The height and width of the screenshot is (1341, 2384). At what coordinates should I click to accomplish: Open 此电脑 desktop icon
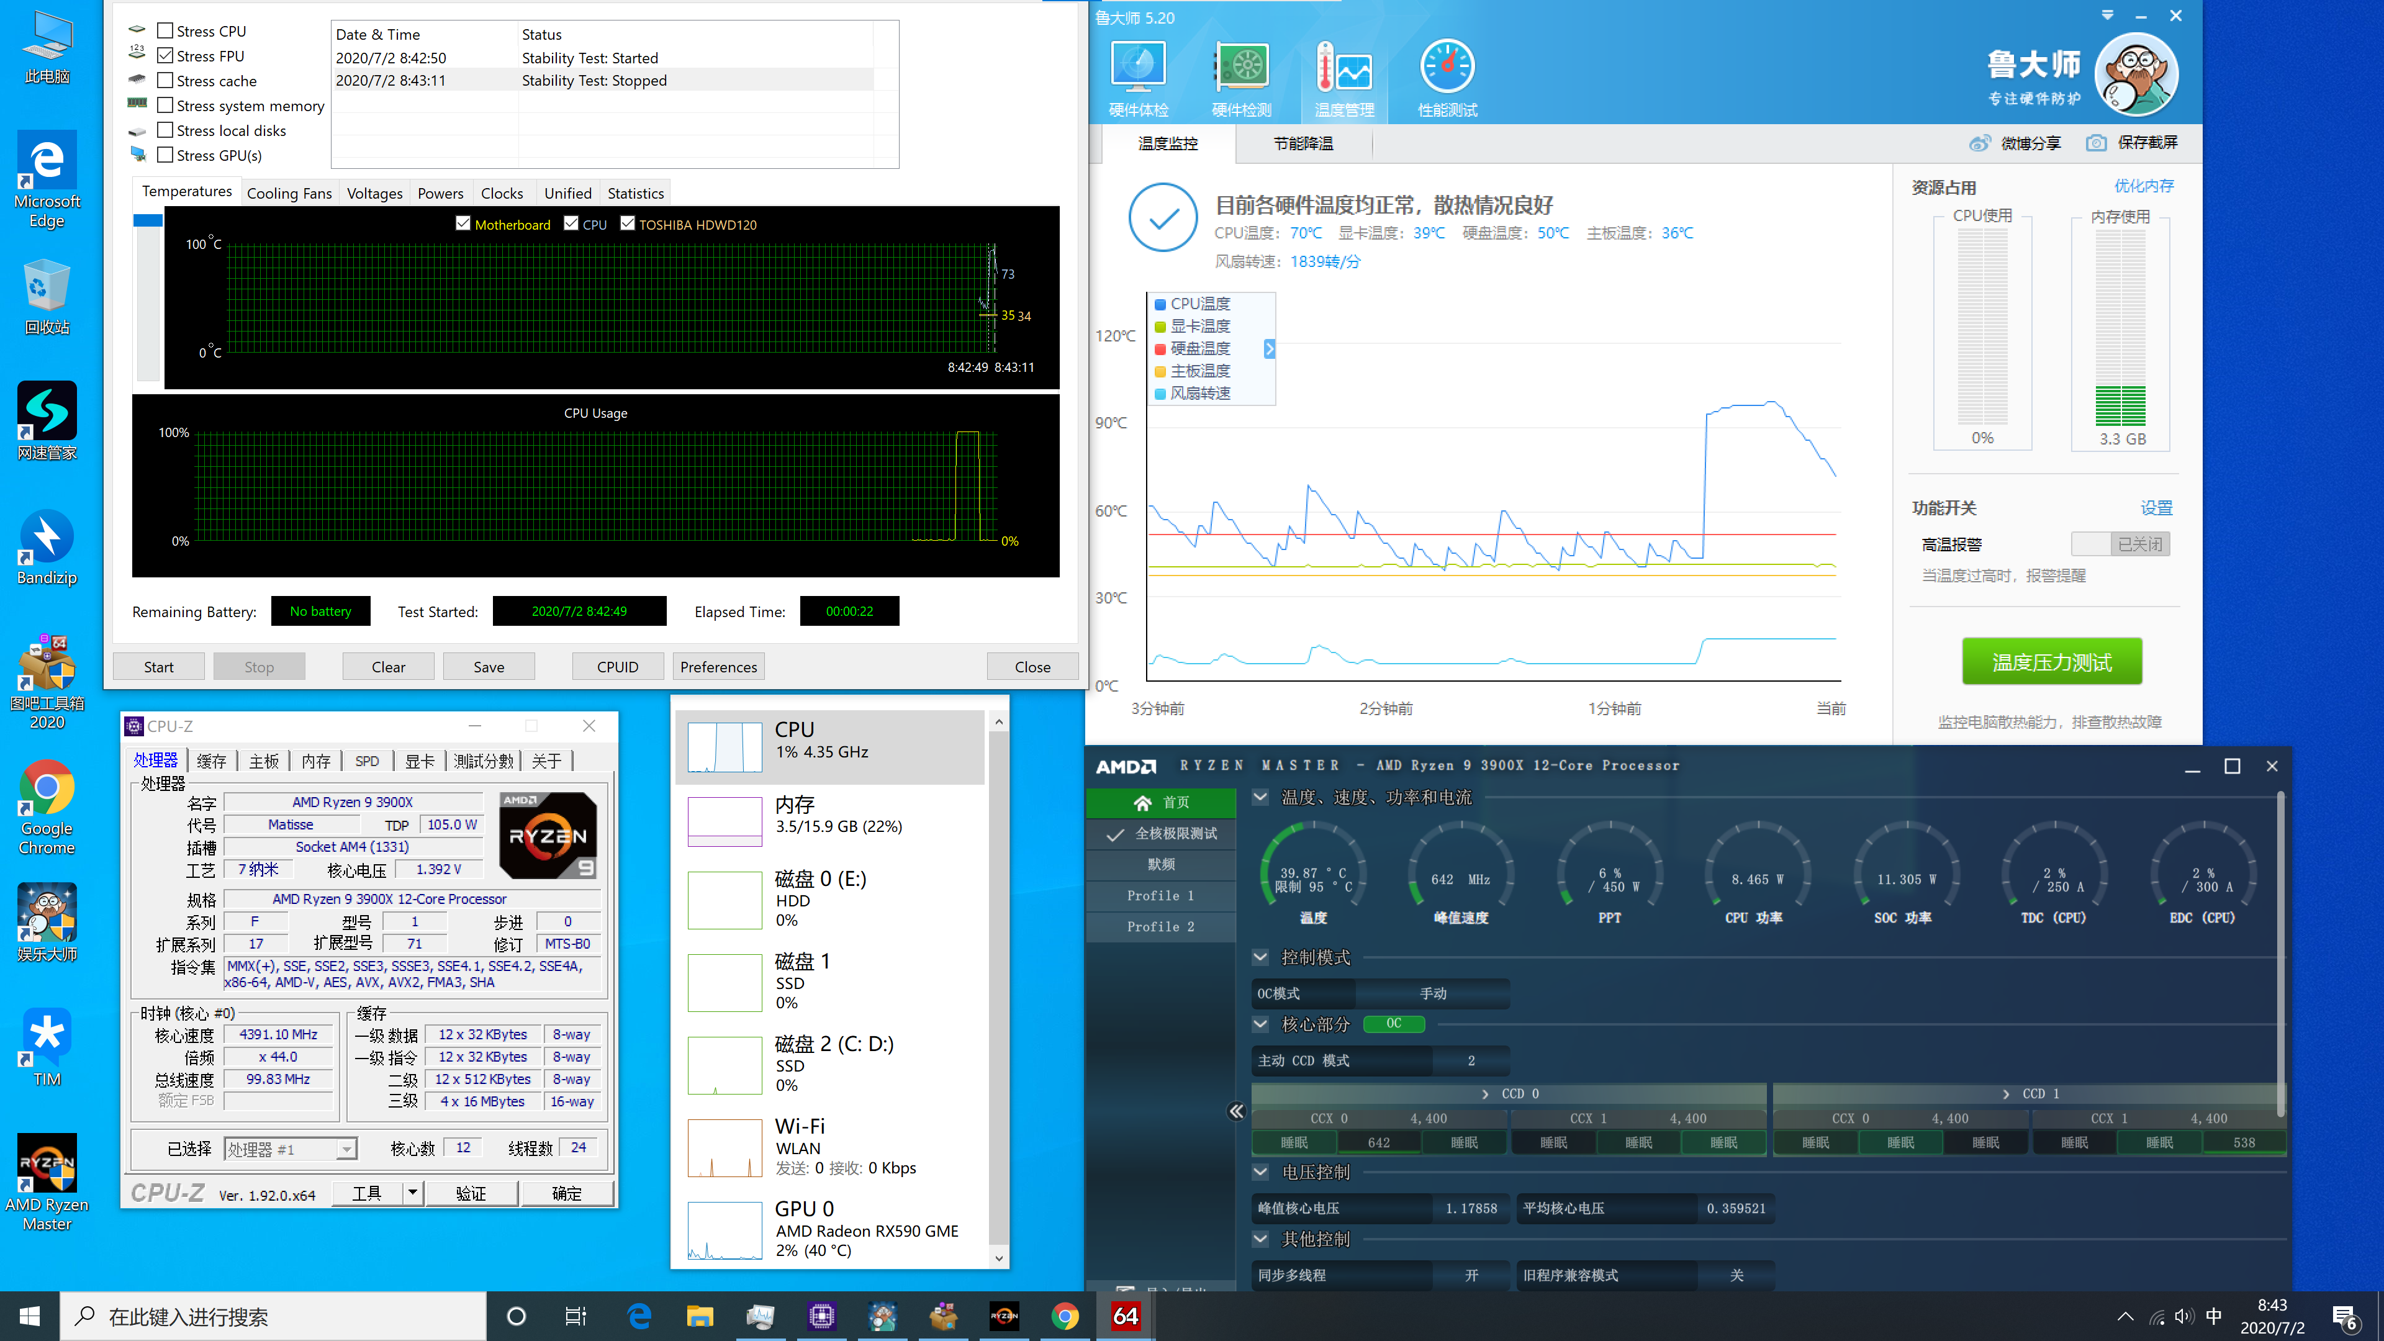47,49
